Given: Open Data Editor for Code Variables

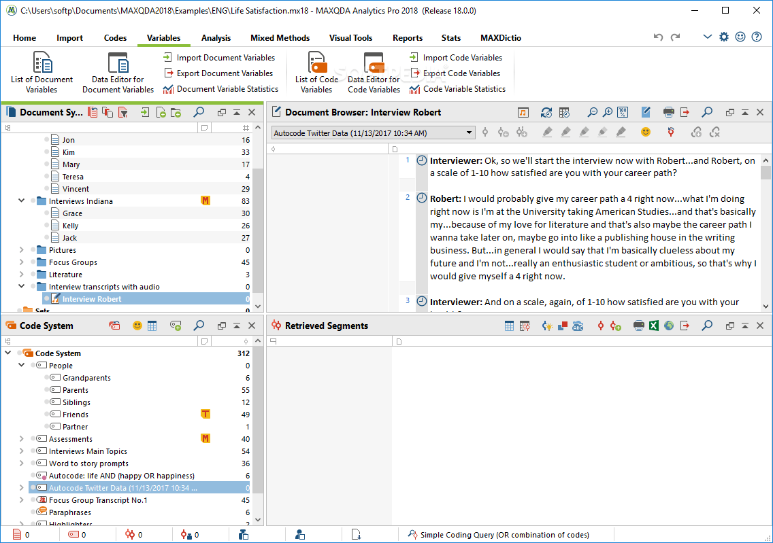Looking at the screenshot, I should [x=374, y=72].
